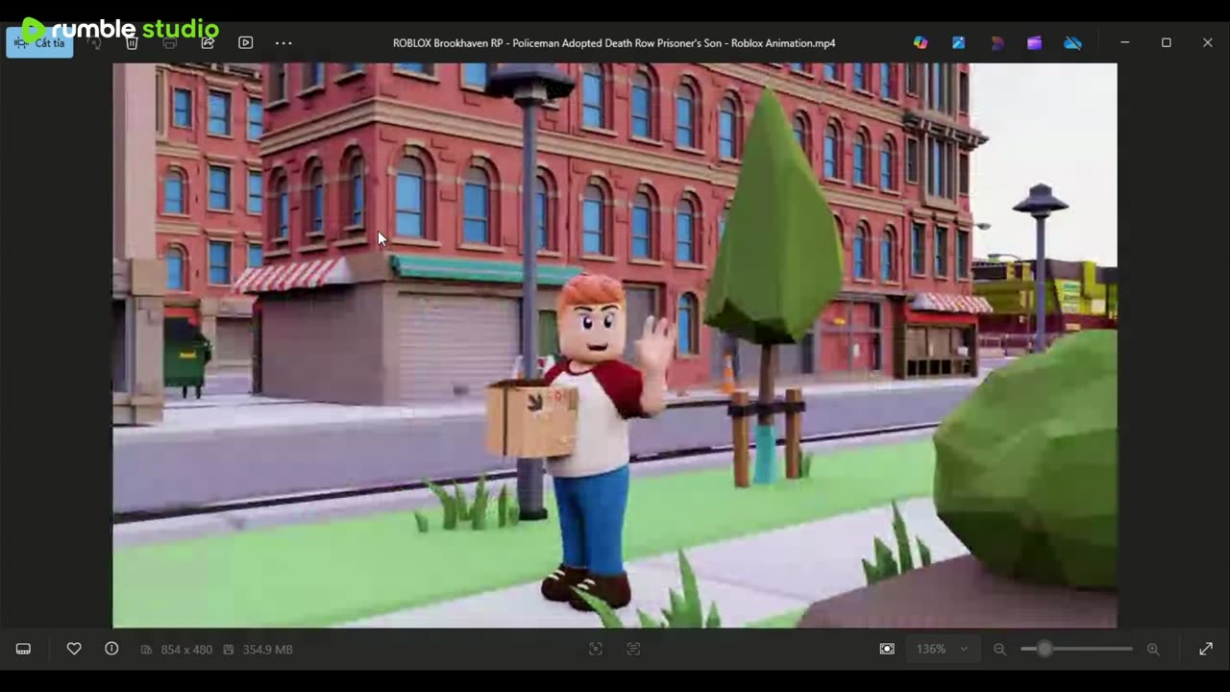Open the Clipchamp video editor icon
This screenshot has width=1230, height=692.
click(996, 43)
